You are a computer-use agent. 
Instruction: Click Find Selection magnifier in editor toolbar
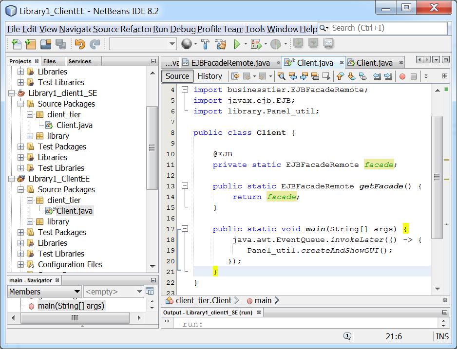click(x=281, y=76)
